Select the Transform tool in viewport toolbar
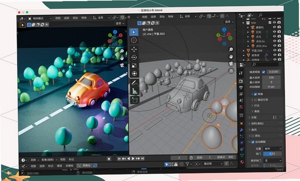The width and height of the screenshot is (300, 181). click(x=134, y=73)
